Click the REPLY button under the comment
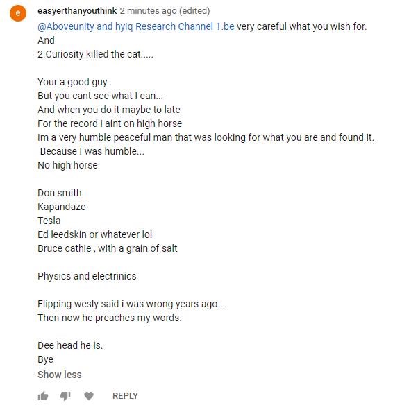The width and height of the screenshot is (402, 412). [x=125, y=396]
